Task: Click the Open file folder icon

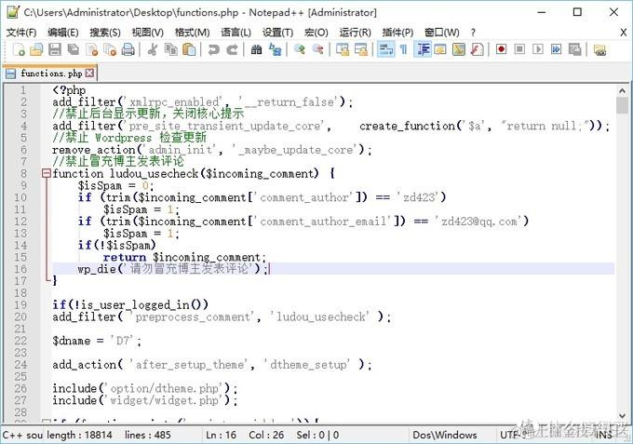Action: tap(36, 49)
